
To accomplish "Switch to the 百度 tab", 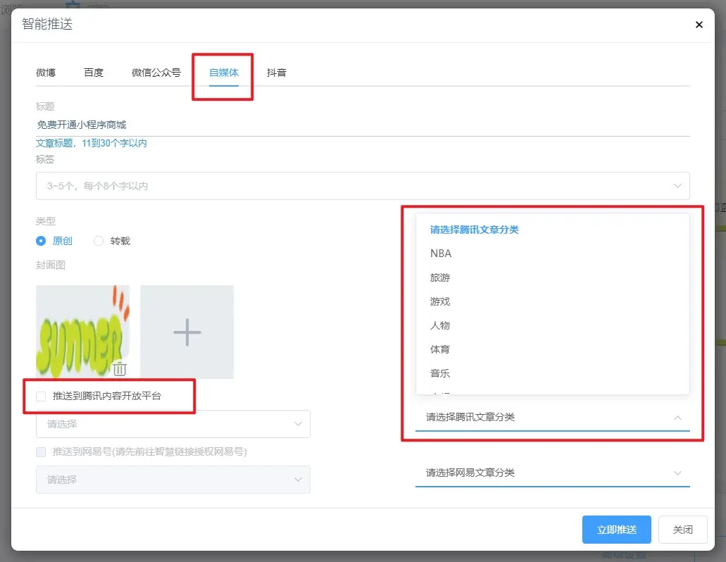I will pos(94,73).
